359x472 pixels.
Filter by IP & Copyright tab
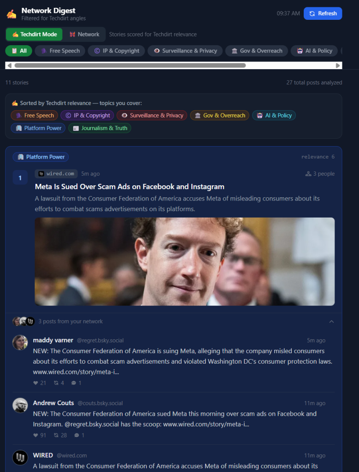pyautogui.click(x=117, y=51)
